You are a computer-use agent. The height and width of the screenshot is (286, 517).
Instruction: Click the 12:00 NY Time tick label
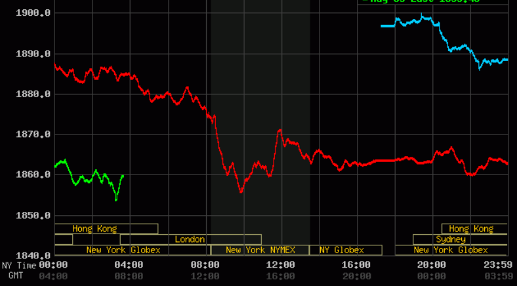pyautogui.click(x=280, y=265)
